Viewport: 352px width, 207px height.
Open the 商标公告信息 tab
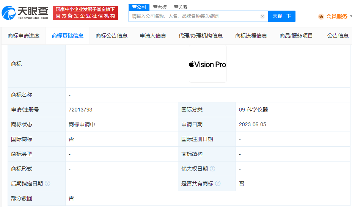point(112,36)
